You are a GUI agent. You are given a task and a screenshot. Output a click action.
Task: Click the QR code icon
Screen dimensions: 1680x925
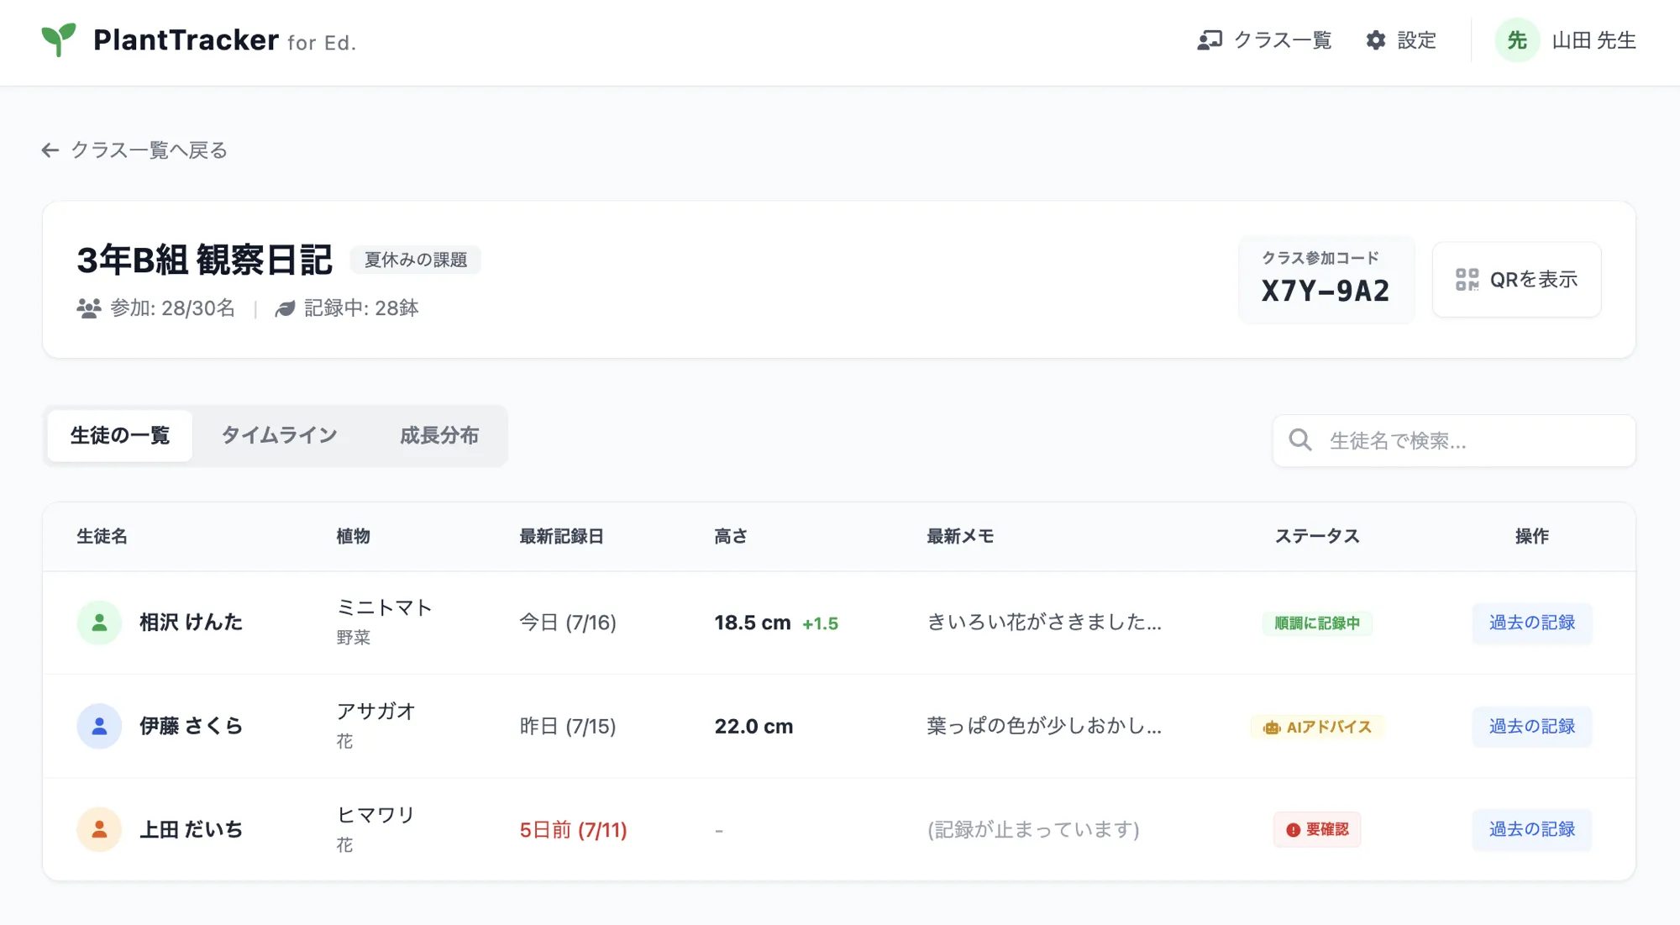tap(1467, 280)
